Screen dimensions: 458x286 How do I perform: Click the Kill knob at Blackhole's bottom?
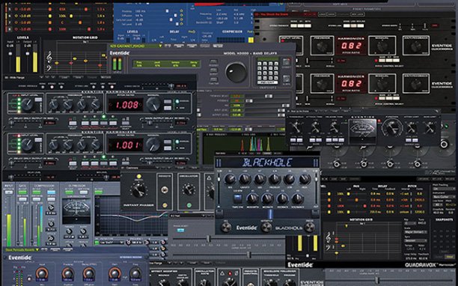click(x=226, y=227)
